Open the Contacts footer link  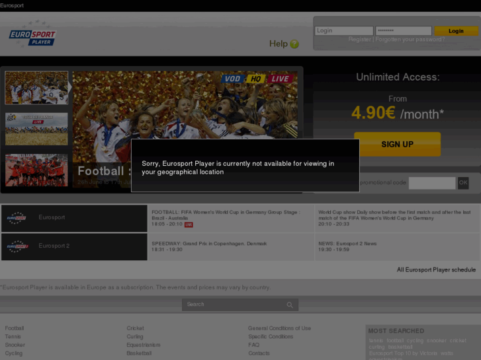tap(259, 353)
